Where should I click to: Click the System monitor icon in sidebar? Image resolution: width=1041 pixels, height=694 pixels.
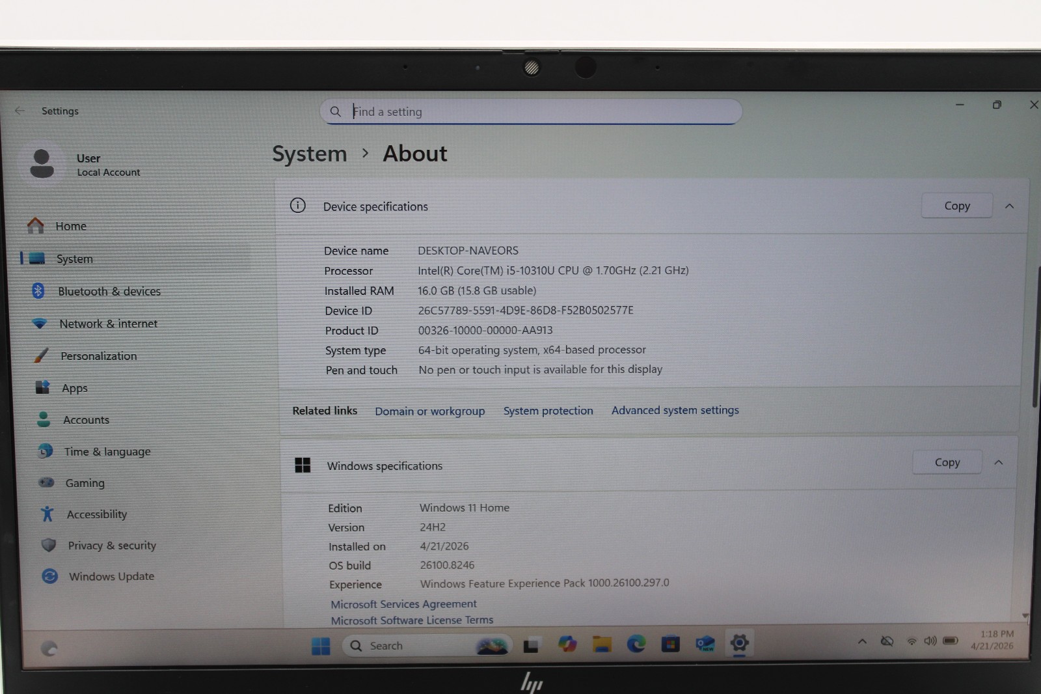click(x=37, y=258)
